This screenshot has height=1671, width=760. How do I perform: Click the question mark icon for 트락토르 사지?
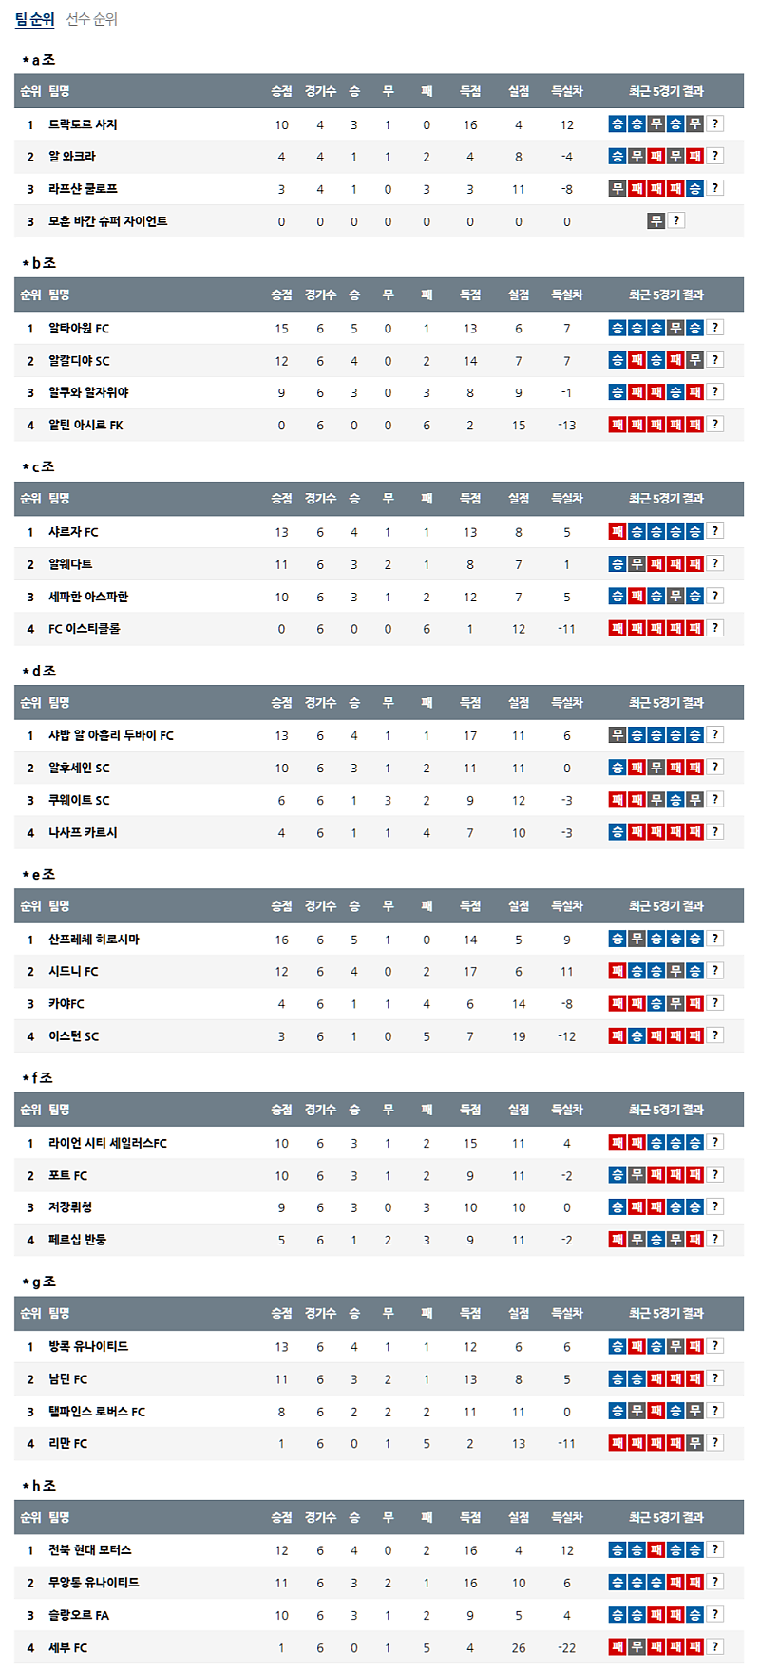coord(715,123)
